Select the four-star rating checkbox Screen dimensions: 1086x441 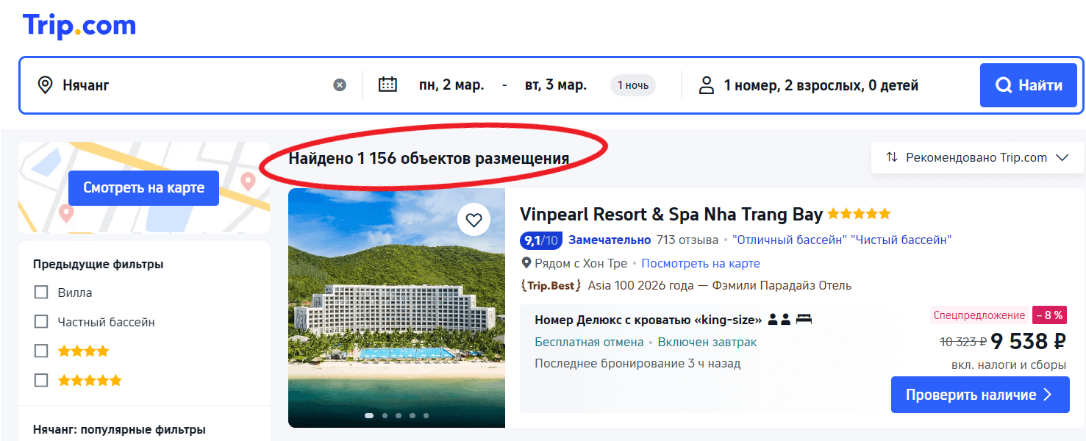click(41, 351)
